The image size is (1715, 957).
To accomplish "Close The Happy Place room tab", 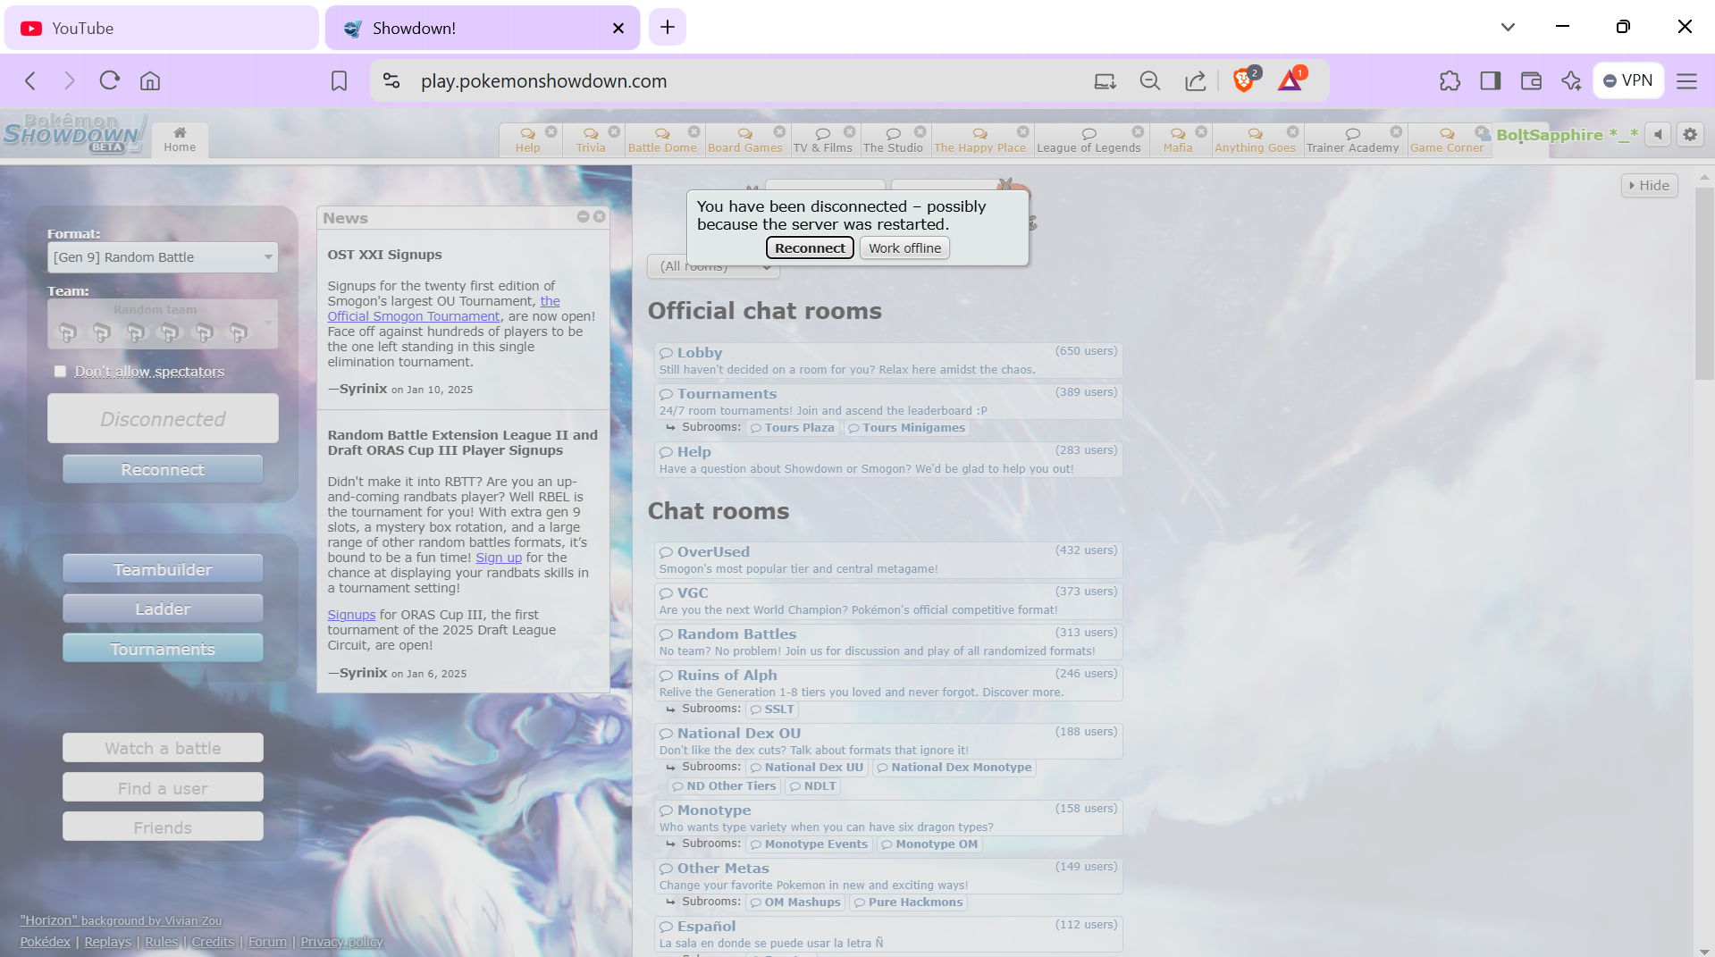I will (1023, 131).
